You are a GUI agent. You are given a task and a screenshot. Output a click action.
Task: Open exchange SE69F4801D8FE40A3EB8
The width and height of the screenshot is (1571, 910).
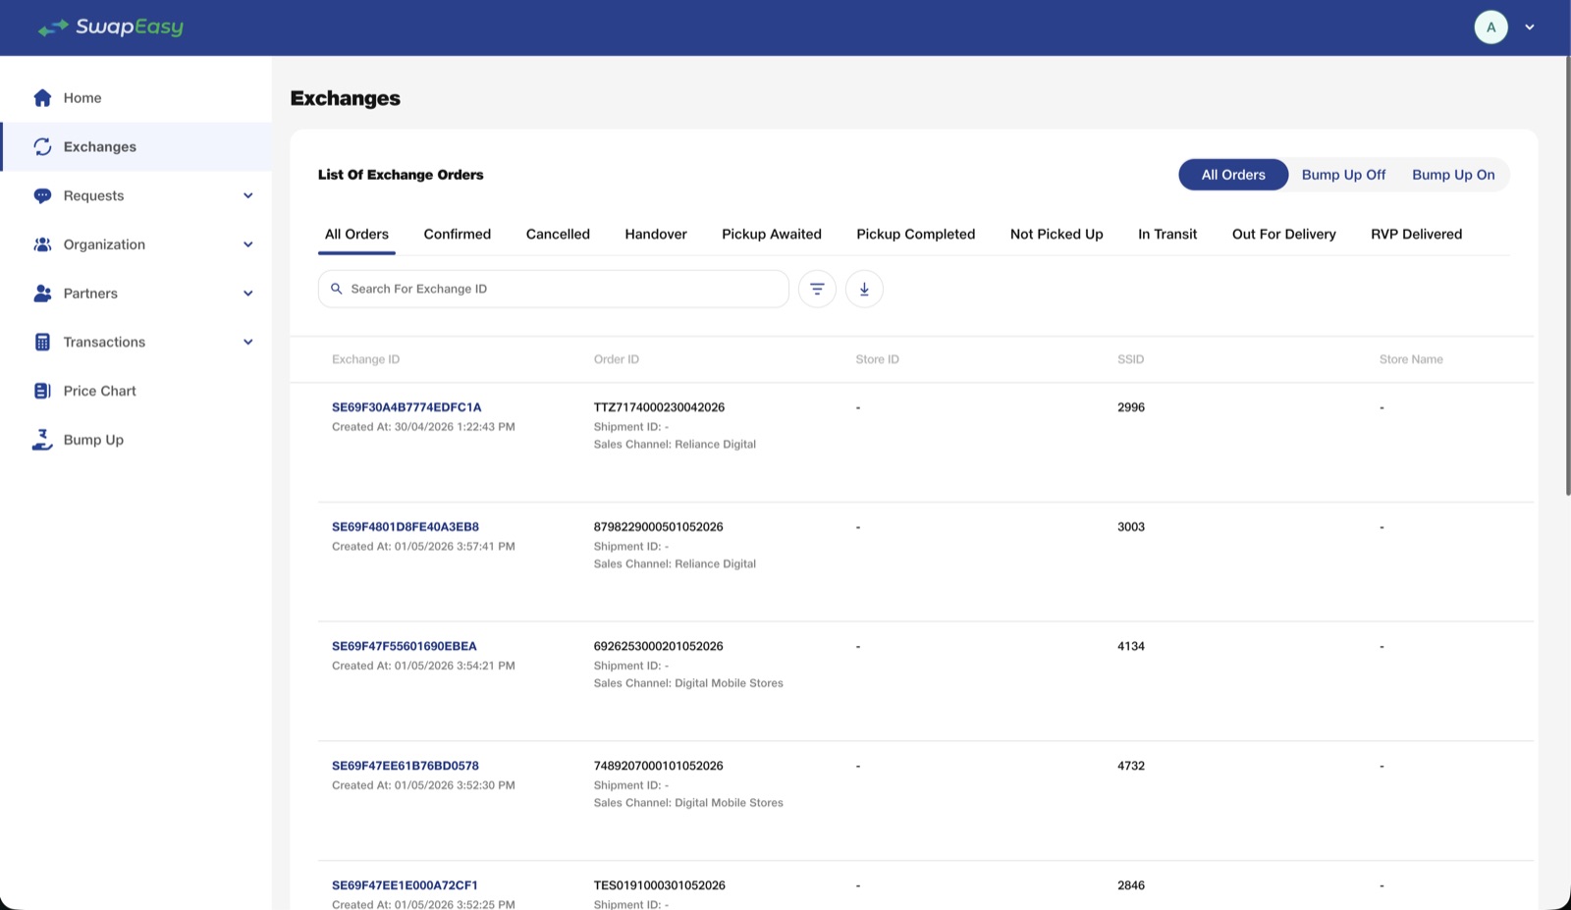pyautogui.click(x=406, y=527)
